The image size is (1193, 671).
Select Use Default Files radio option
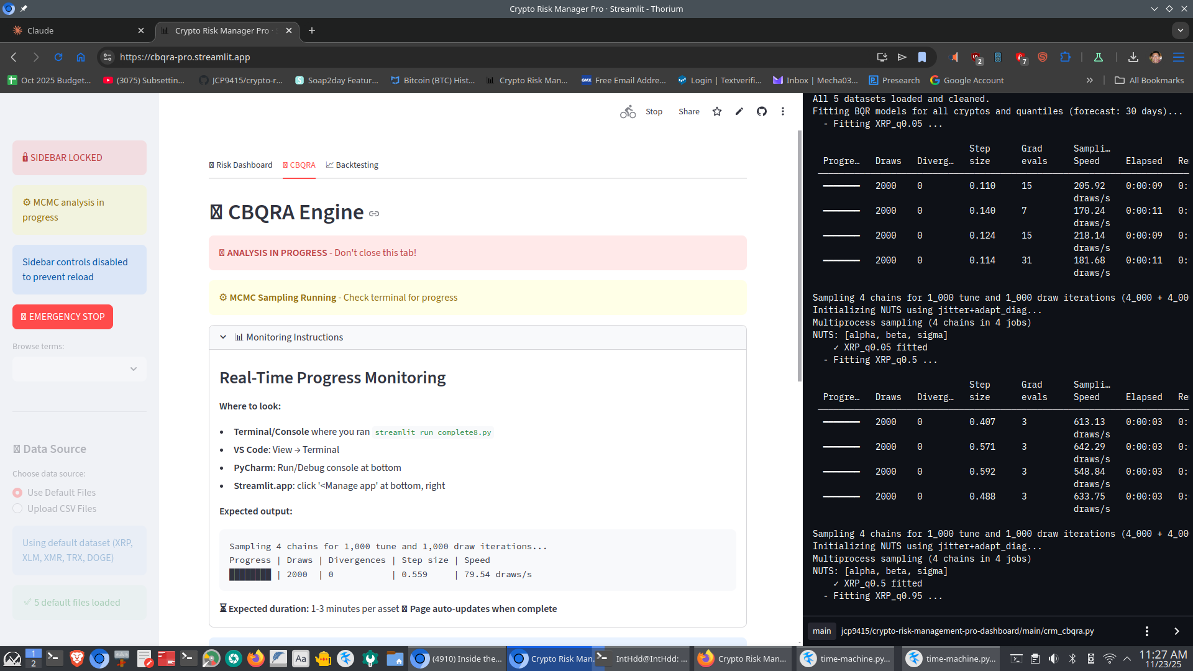pos(17,493)
